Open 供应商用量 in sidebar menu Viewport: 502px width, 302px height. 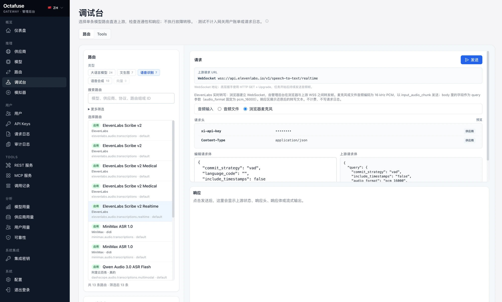pos(34,217)
